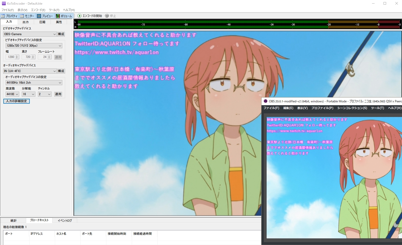The height and width of the screenshot is (245, 402).
Task: Open the OBS Scene Collection menu
Action: [352, 108]
